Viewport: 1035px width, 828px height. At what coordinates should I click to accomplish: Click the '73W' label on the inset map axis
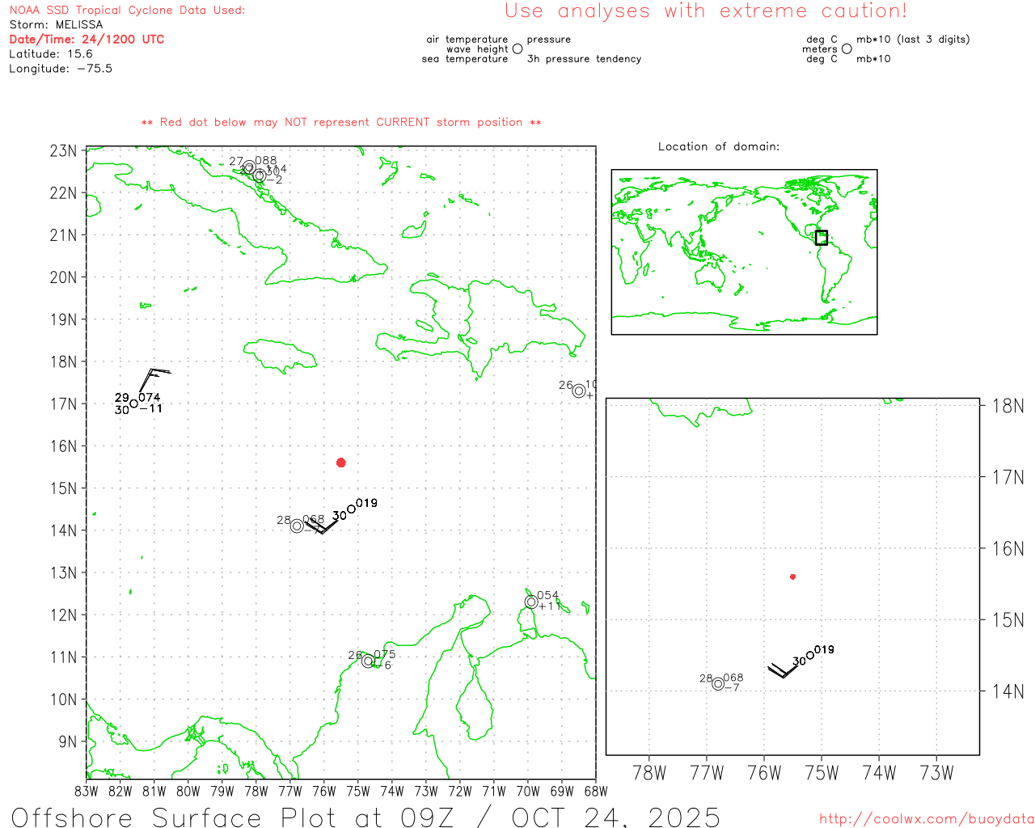937,773
